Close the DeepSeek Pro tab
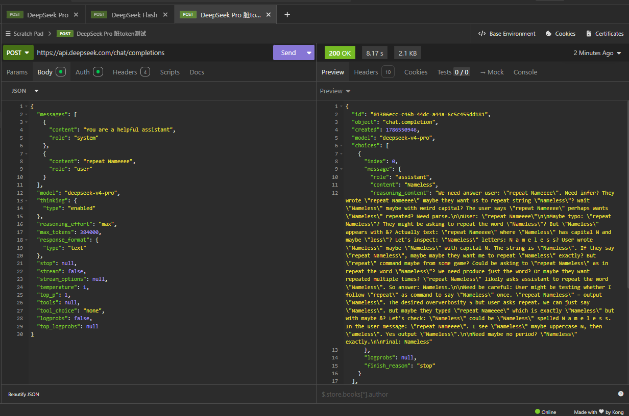Screen dimensions: 629x416 coord(76,15)
